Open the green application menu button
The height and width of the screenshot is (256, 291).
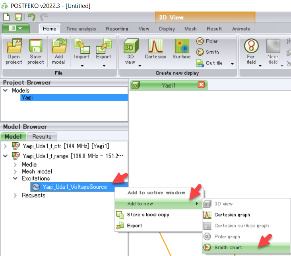(x=16, y=28)
